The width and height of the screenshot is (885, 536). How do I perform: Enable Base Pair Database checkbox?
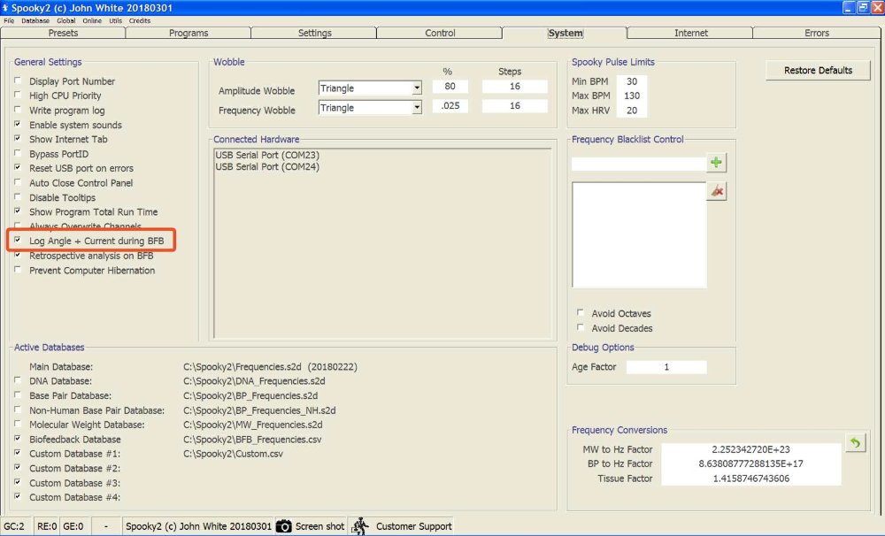pos(18,395)
